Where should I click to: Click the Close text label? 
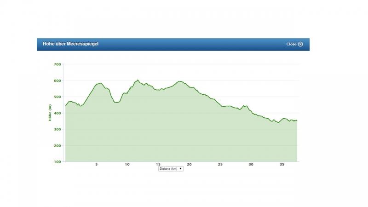[x=291, y=44]
